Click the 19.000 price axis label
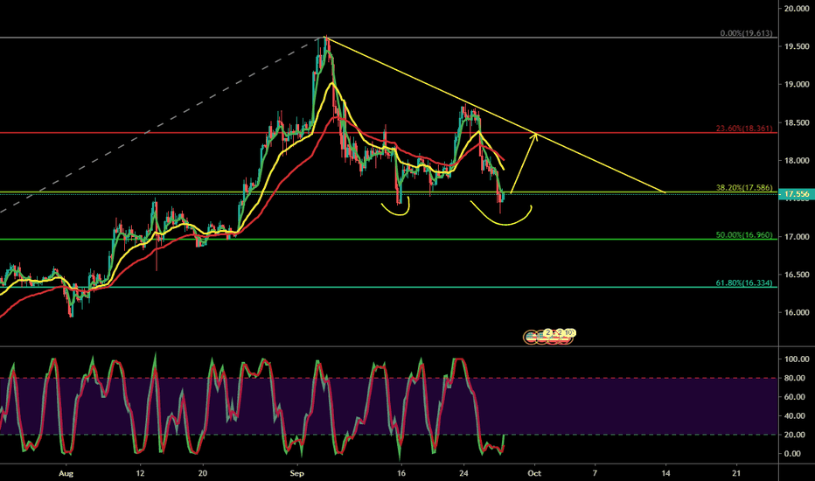This screenshot has height=481, width=815. (x=797, y=84)
